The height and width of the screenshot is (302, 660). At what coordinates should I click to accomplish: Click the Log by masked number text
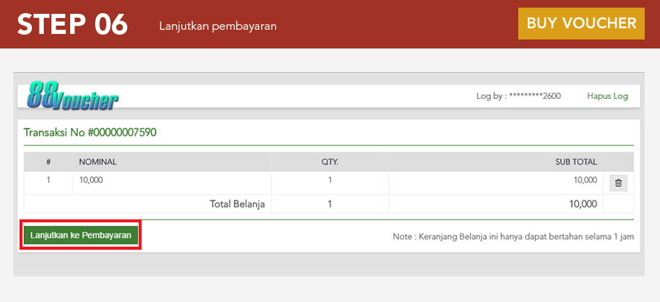point(518,96)
